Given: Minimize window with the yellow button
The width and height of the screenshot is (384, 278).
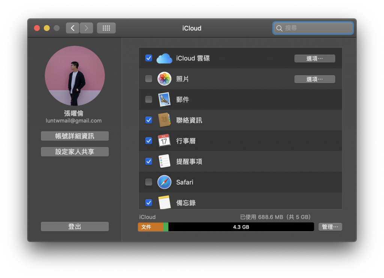Looking at the screenshot, I should (47, 28).
